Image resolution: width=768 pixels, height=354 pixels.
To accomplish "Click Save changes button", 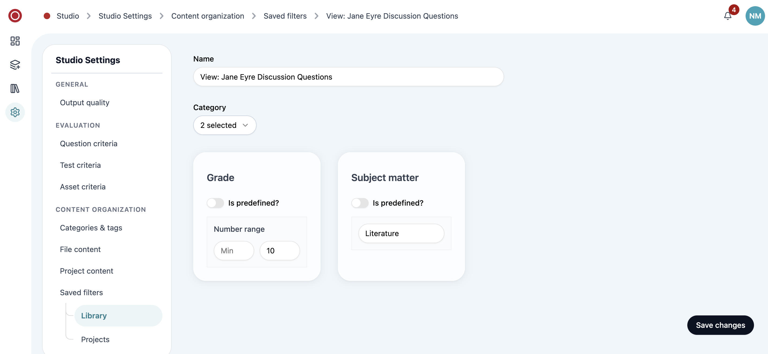I will 720,325.
